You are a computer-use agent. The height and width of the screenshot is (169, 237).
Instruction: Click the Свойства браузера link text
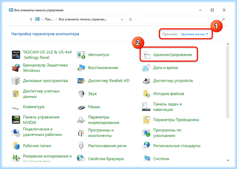(106, 159)
